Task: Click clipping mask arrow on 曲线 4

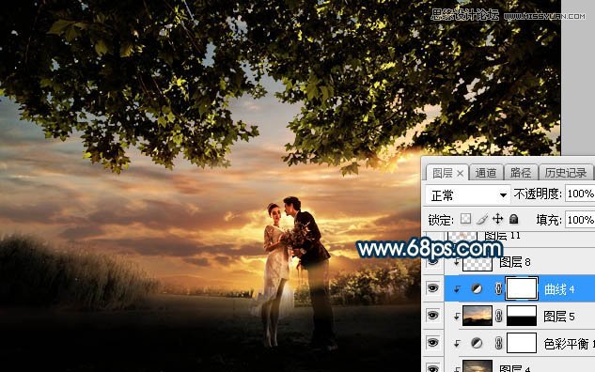Action: [x=457, y=289]
